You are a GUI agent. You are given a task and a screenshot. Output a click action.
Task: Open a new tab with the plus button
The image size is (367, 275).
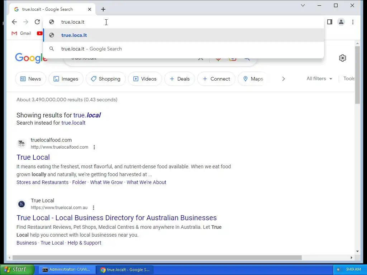pyautogui.click(x=103, y=9)
